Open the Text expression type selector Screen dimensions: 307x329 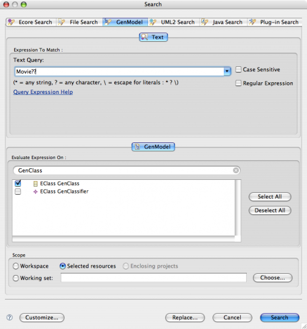tap(153, 37)
